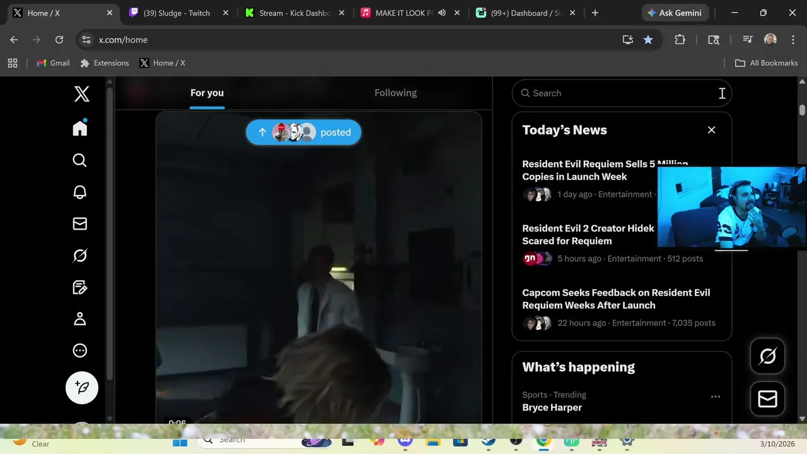The image size is (807, 454).
Task: Click the sidebar scrollbar down arrow
Action: click(x=110, y=419)
